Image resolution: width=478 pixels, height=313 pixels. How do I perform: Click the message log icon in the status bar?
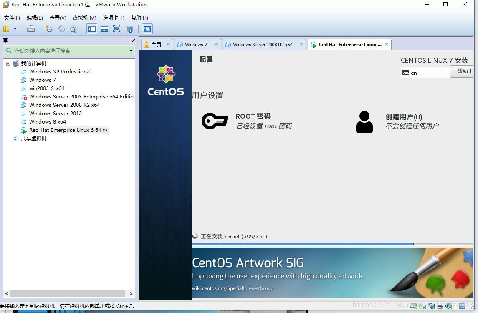click(x=462, y=305)
